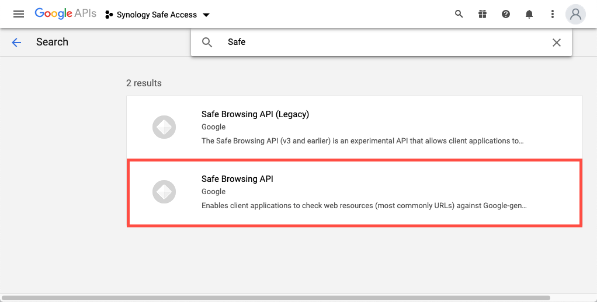
Task: Open the Safe Browsing API (Legacy) result
Action: [355, 128]
